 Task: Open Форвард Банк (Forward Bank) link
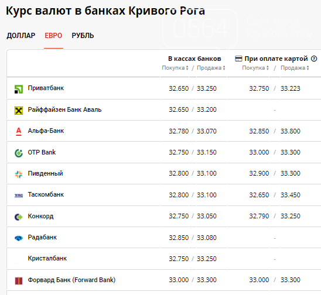pos(71,280)
